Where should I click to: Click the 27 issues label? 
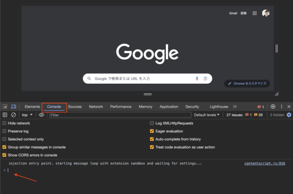click(x=235, y=115)
